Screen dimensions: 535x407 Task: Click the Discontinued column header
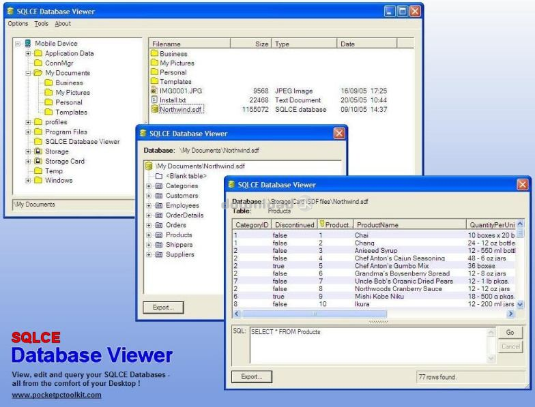295,225
